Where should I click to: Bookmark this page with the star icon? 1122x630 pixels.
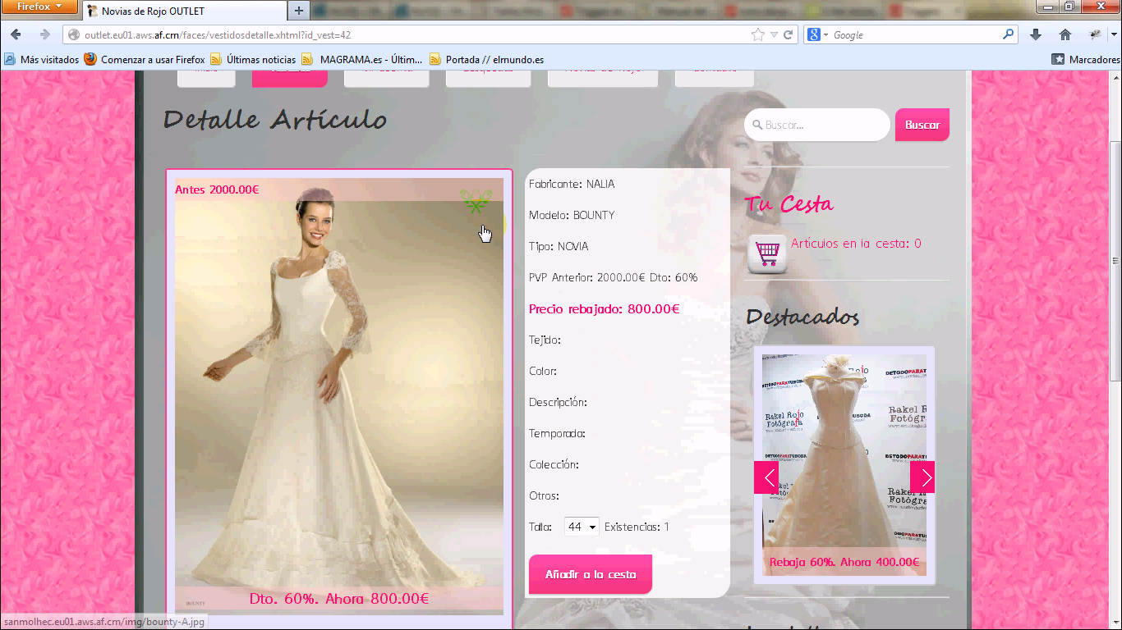[757, 35]
